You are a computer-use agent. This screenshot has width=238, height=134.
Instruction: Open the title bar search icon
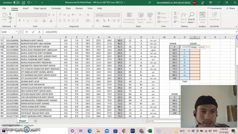pyautogui.click(x=149, y=3)
